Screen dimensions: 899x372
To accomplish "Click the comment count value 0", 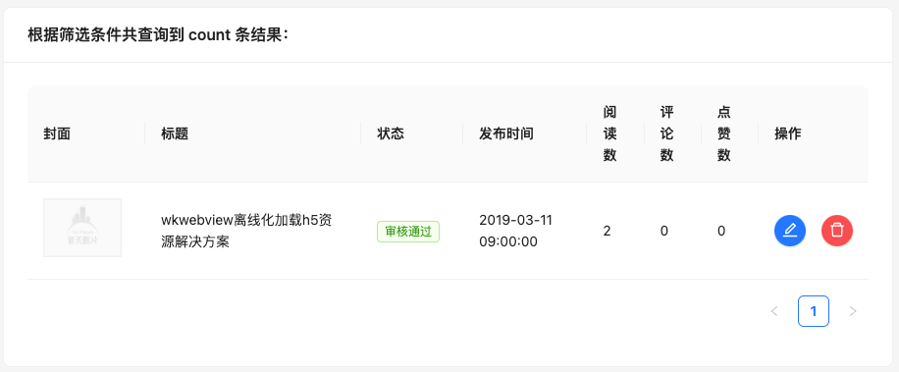I will 663,231.
